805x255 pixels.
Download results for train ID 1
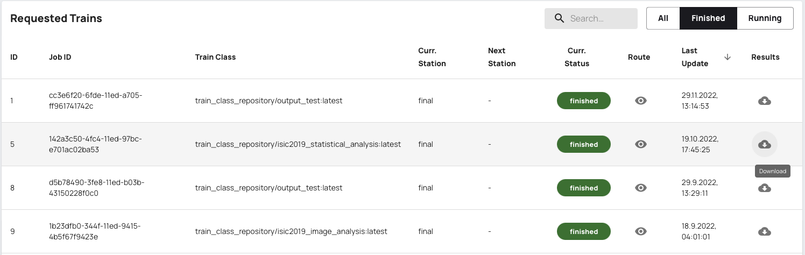pos(764,101)
